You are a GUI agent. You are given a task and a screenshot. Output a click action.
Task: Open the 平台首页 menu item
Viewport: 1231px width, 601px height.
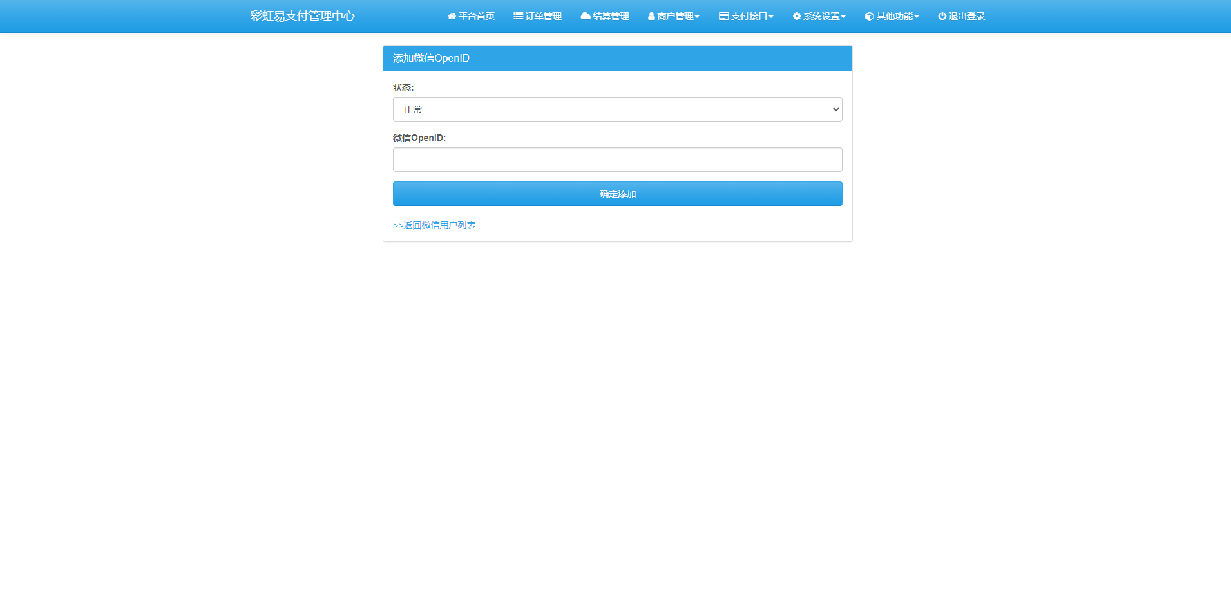[x=471, y=16]
